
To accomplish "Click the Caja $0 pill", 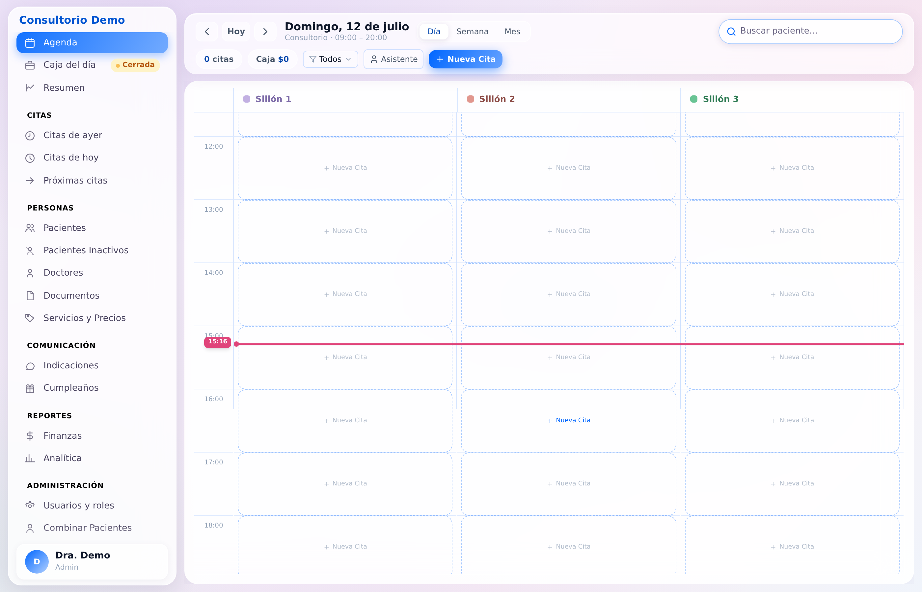I will coord(272,59).
